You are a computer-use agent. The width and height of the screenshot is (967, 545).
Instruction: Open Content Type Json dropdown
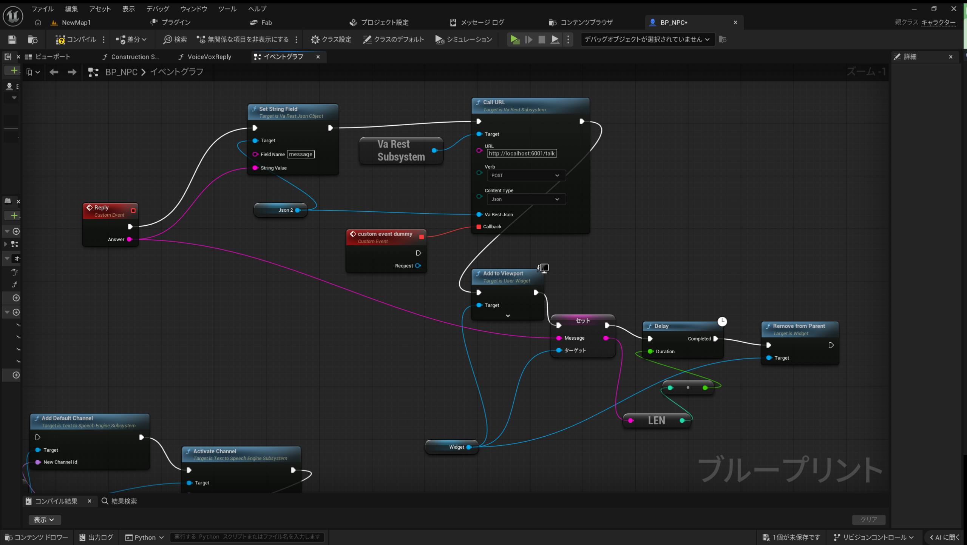[526, 199]
